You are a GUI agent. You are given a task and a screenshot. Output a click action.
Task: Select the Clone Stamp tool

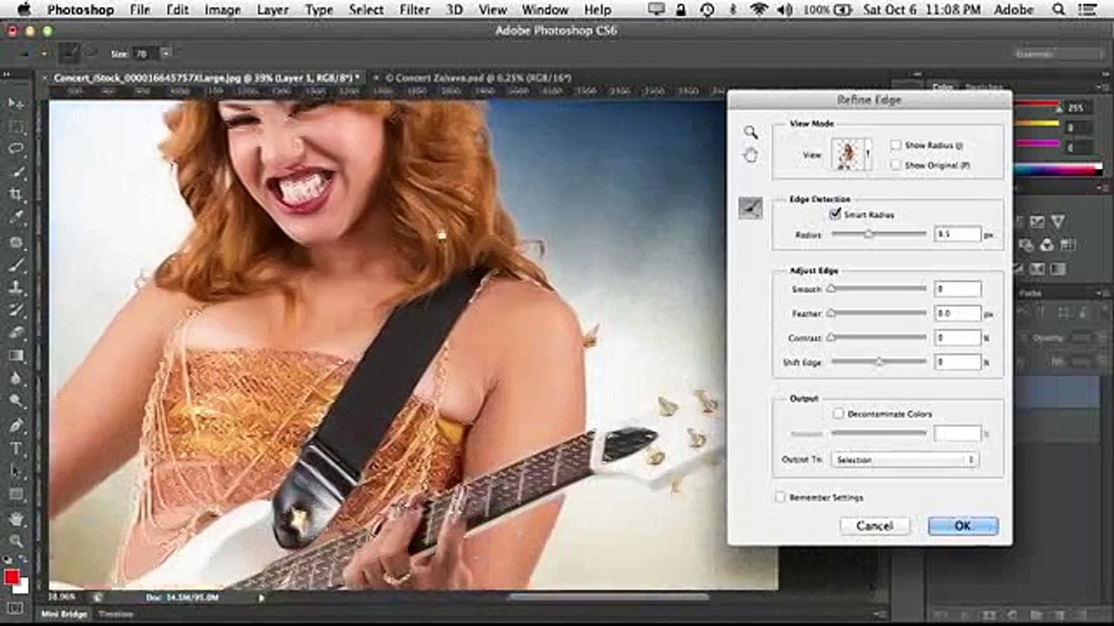[16, 288]
